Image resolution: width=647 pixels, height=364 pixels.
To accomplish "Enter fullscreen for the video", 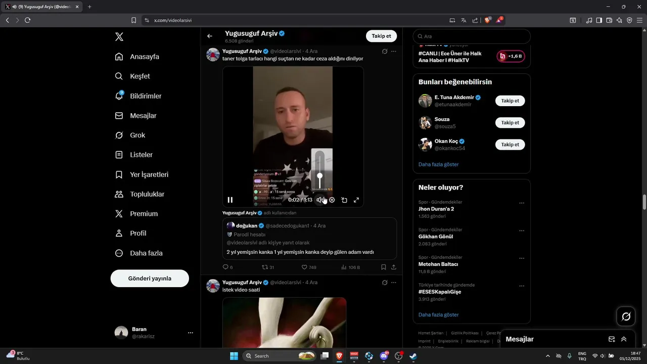I will (356, 200).
